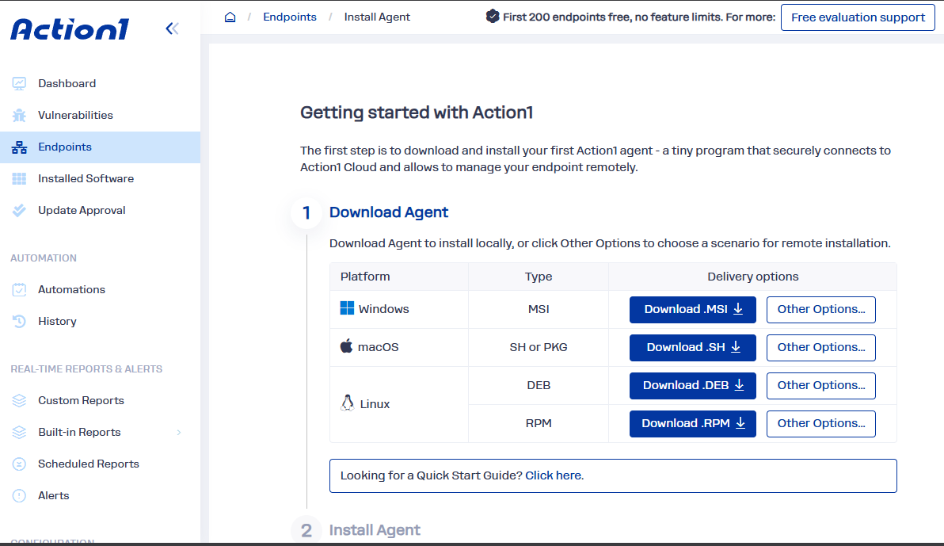The width and height of the screenshot is (944, 546).
Task: Click the Built-in Reports layers icon
Action: pyautogui.click(x=19, y=432)
